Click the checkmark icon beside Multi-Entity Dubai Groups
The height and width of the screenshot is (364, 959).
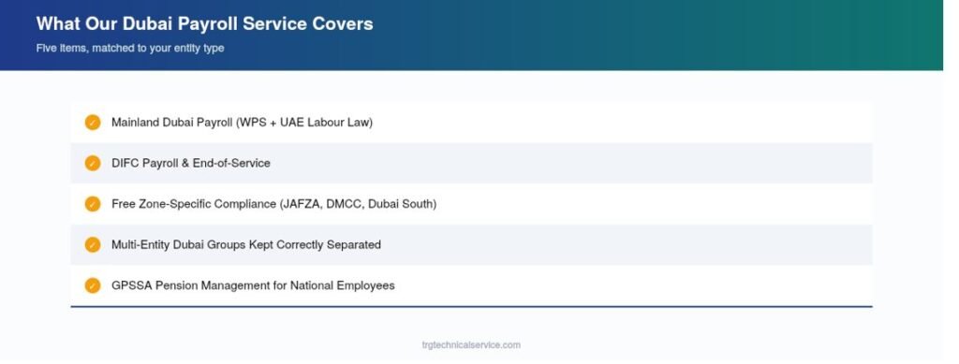pyautogui.click(x=93, y=245)
